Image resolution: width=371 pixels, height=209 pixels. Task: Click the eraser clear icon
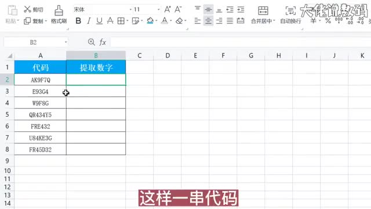[179, 21]
